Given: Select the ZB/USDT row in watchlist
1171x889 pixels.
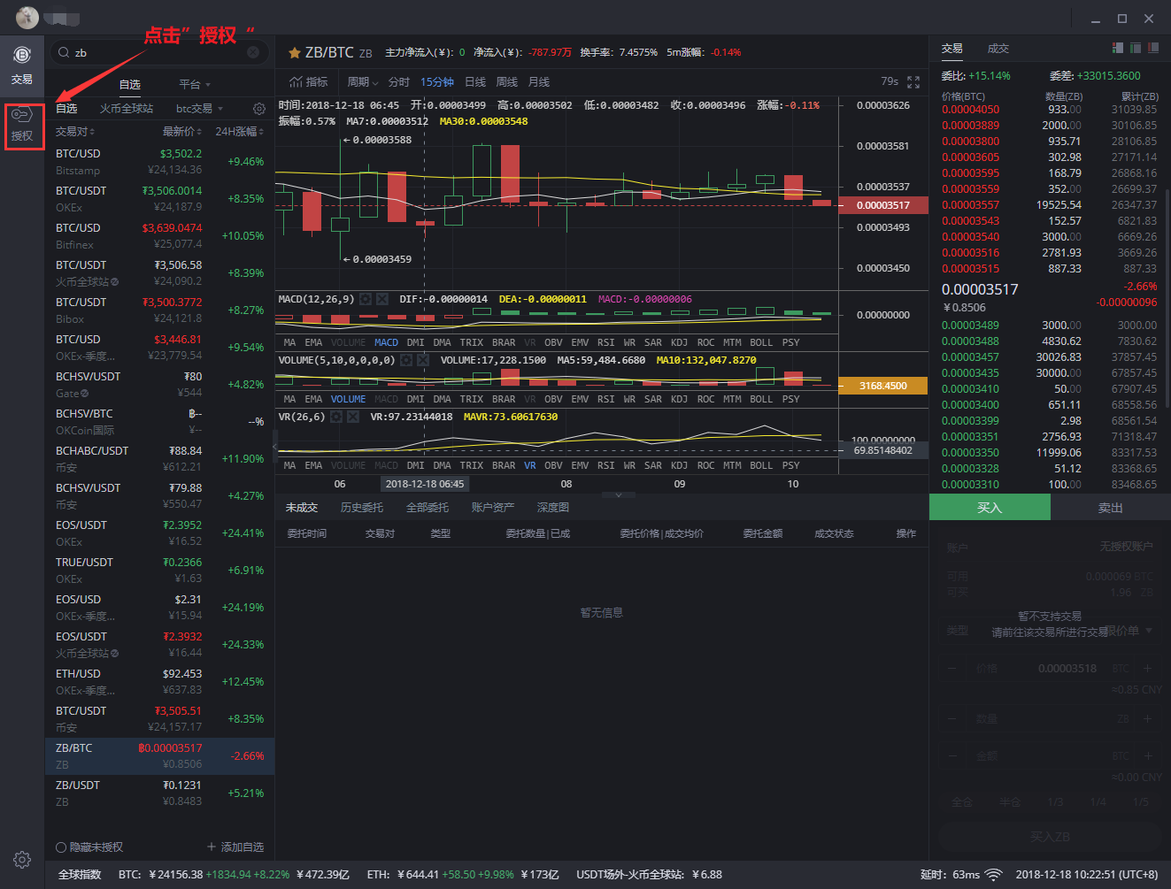Looking at the screenshot, I should 159,793.
